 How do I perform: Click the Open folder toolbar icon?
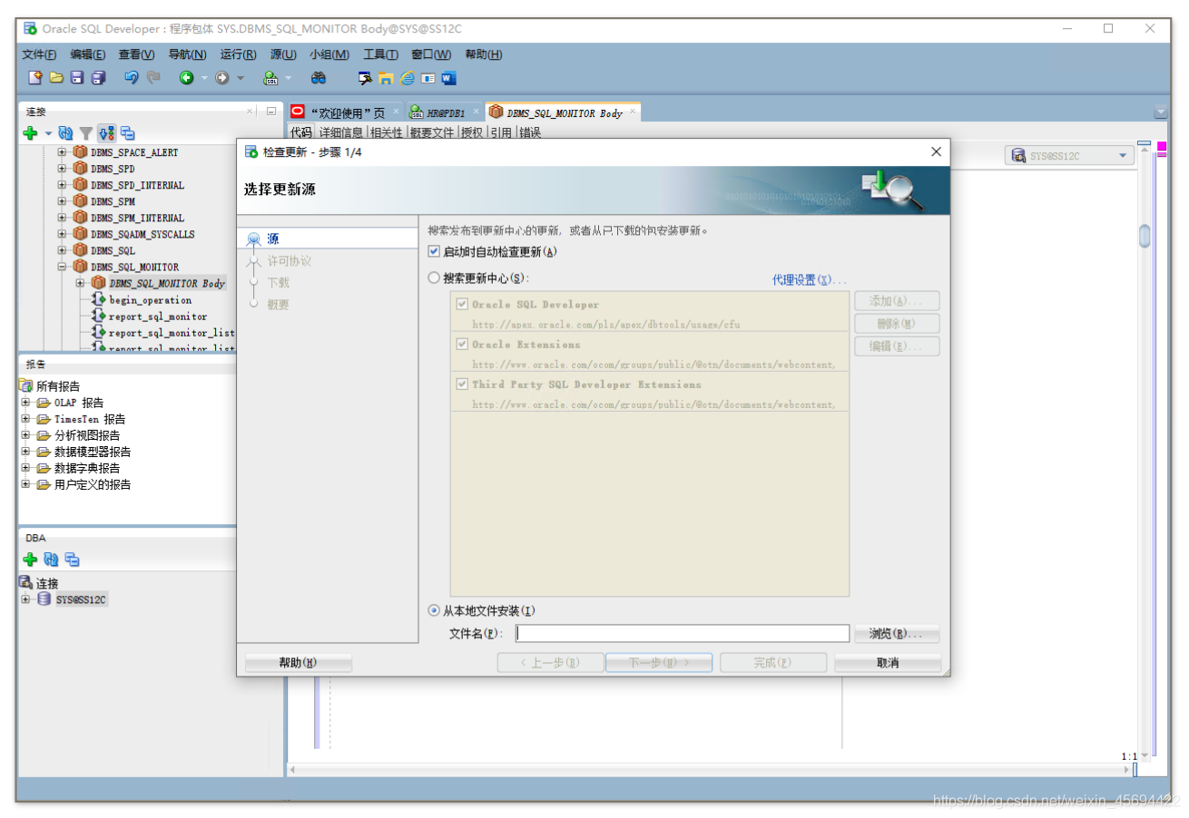(56, 78)
